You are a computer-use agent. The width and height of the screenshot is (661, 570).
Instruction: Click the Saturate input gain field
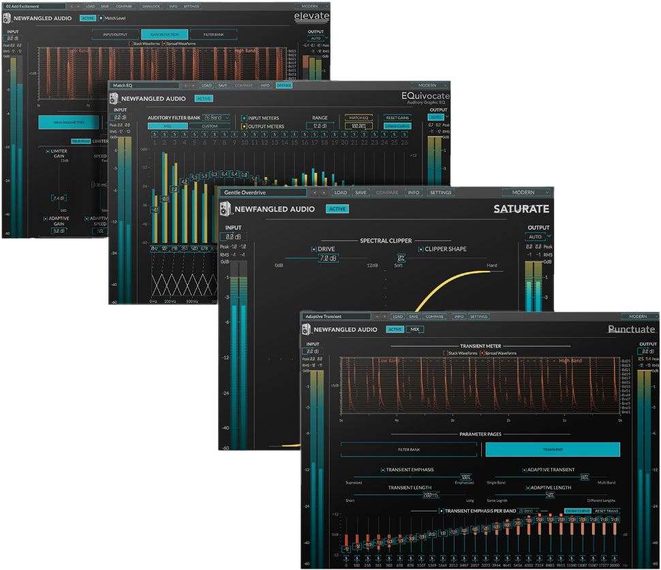233,237
